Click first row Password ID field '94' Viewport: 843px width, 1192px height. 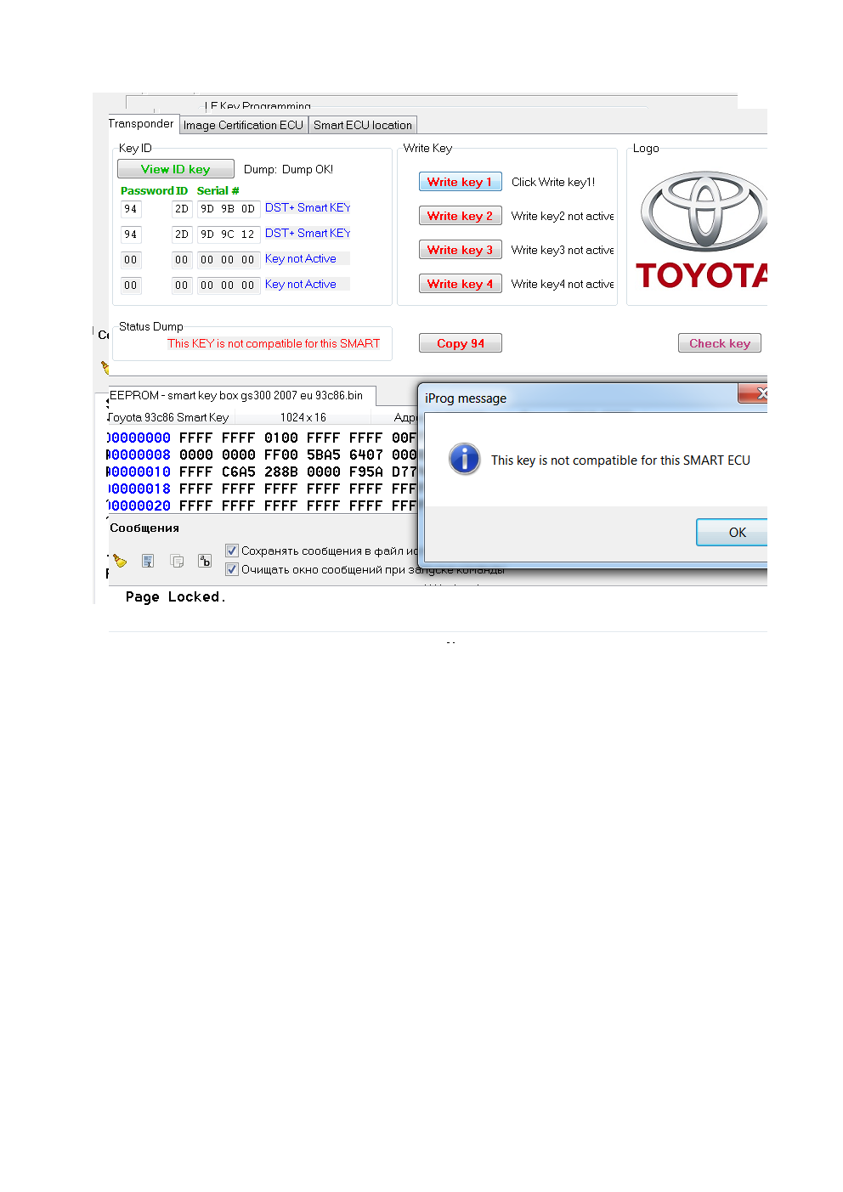131,209
